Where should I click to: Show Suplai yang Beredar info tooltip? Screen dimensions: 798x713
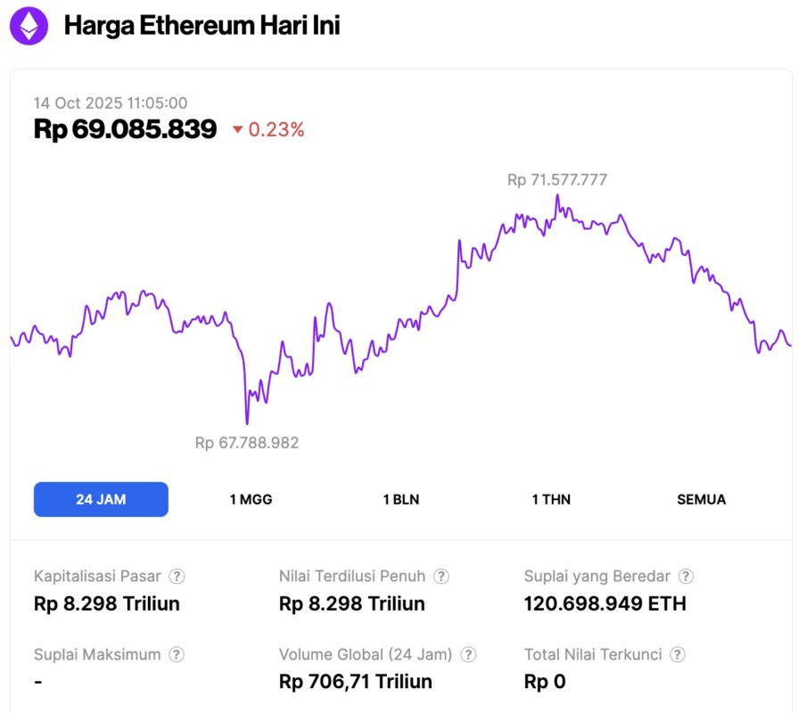click(686, 577)
